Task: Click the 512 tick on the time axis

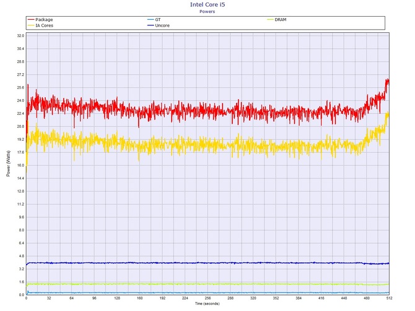Action: click(389, 298)
